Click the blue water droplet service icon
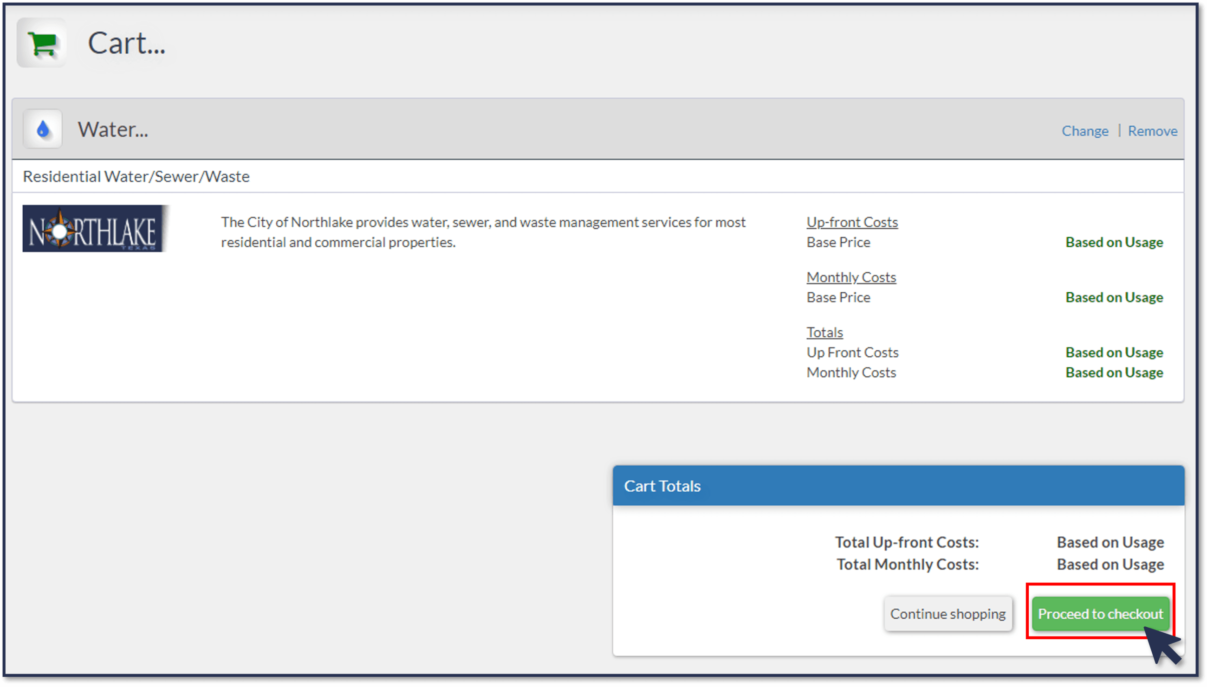The image size is (1207, 687). (x=43, y=128)
